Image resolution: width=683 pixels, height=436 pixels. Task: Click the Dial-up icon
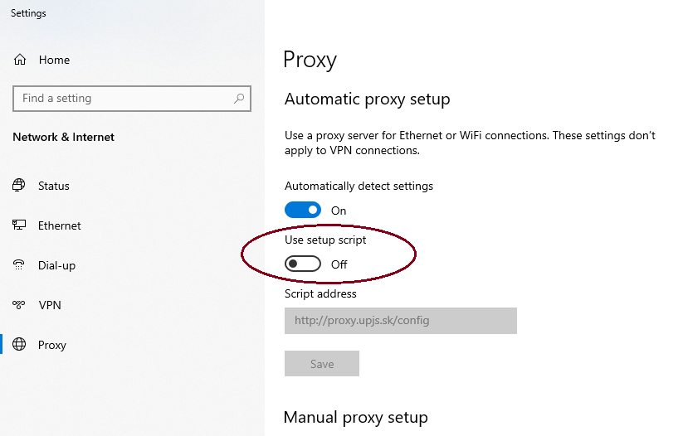coord(19,264)
